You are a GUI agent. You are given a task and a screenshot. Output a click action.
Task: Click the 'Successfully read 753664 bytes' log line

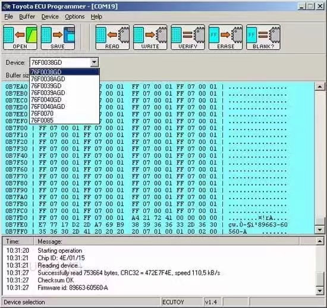coord(128,273)
